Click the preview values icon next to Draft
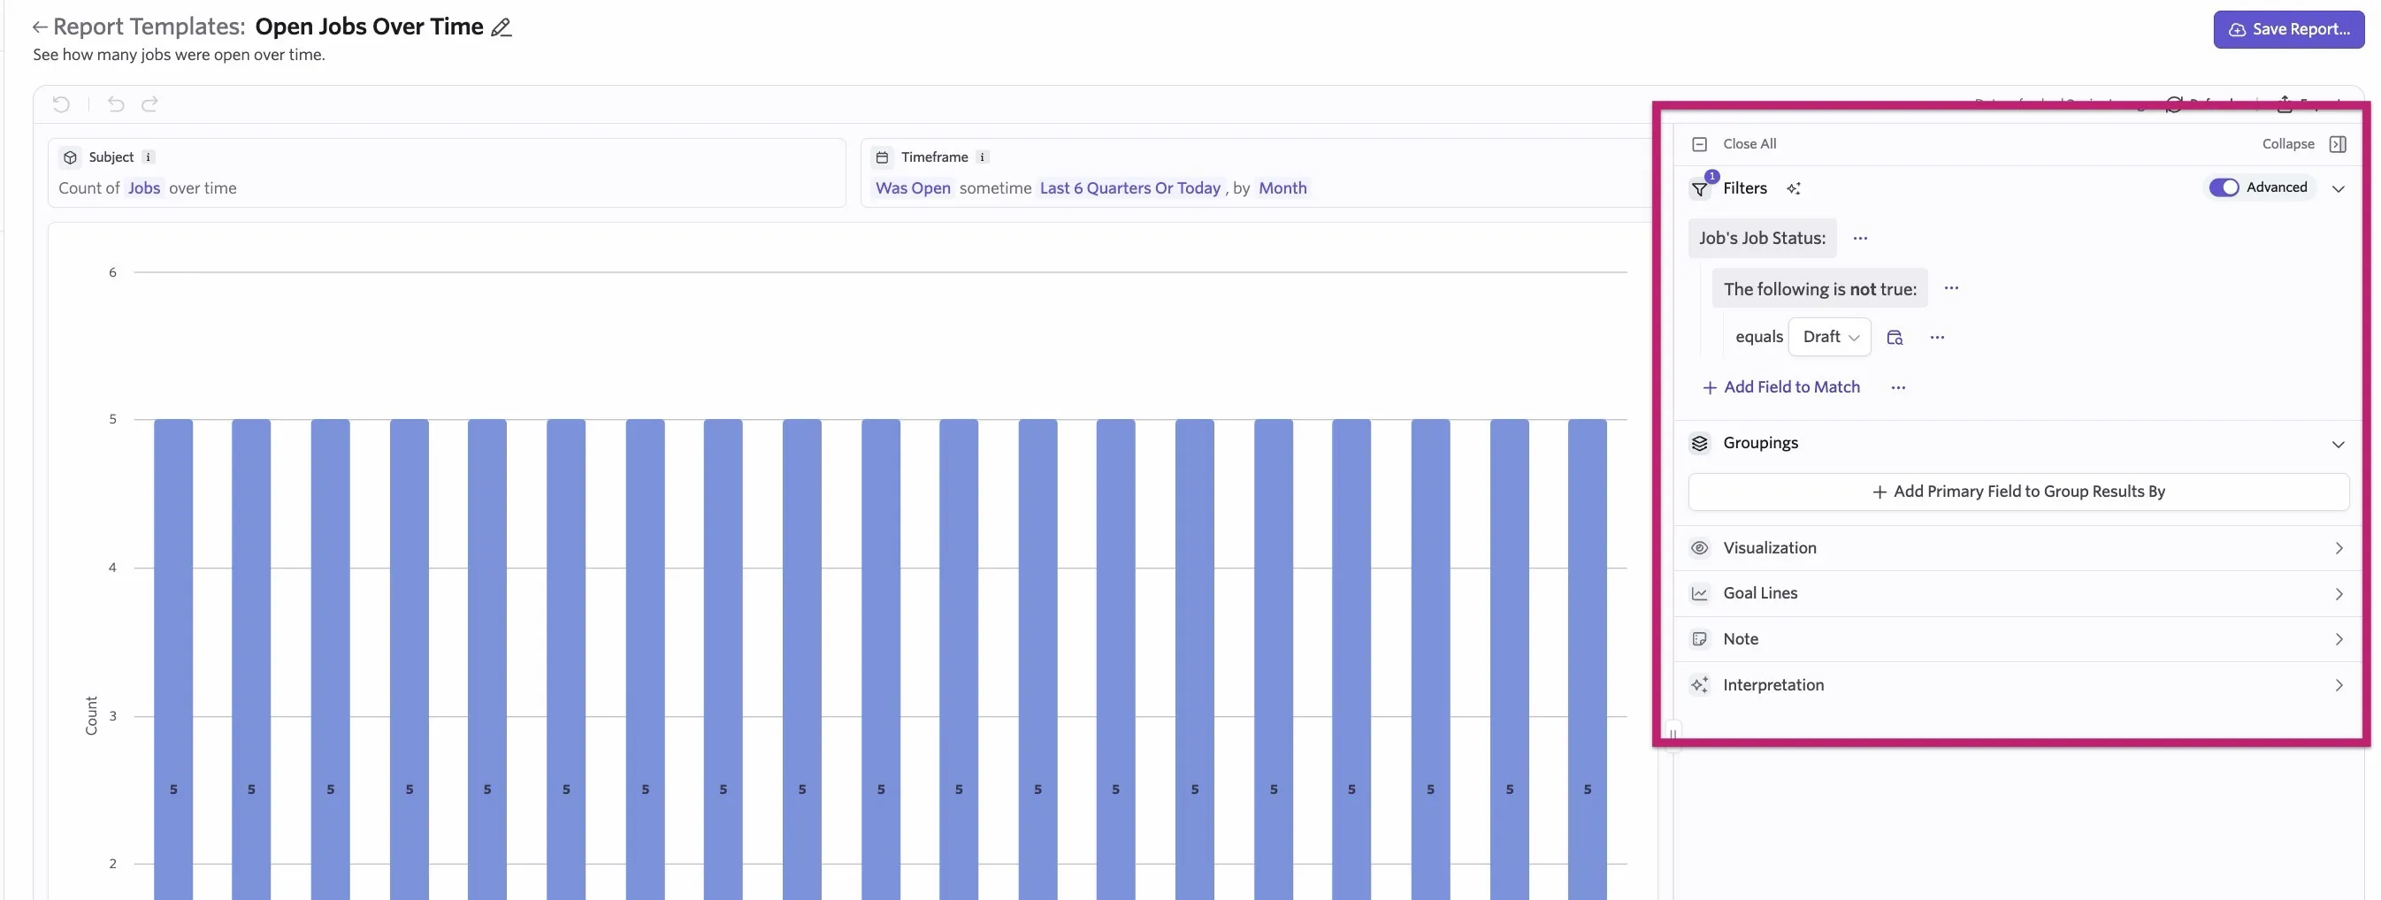Screen dimensions: 2381x900 [1895, 337]
